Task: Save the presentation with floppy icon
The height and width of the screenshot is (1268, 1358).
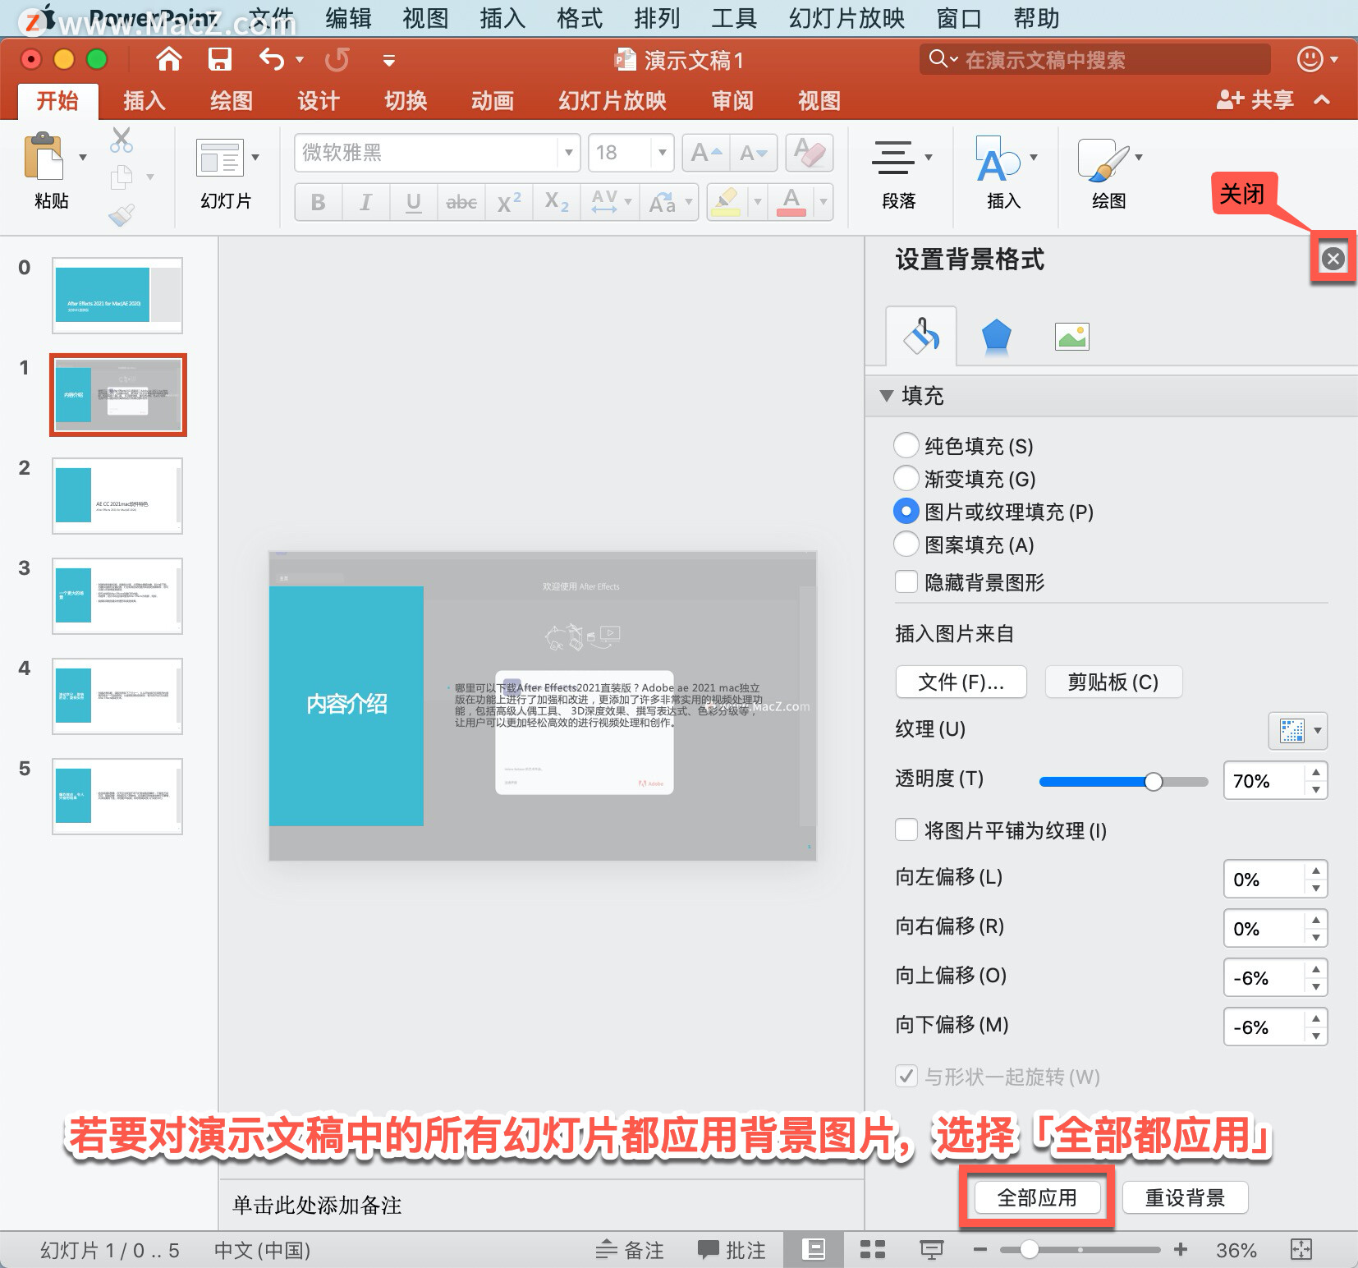Action: 219,59
